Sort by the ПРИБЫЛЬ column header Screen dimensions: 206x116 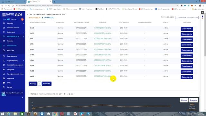(102, 23)
